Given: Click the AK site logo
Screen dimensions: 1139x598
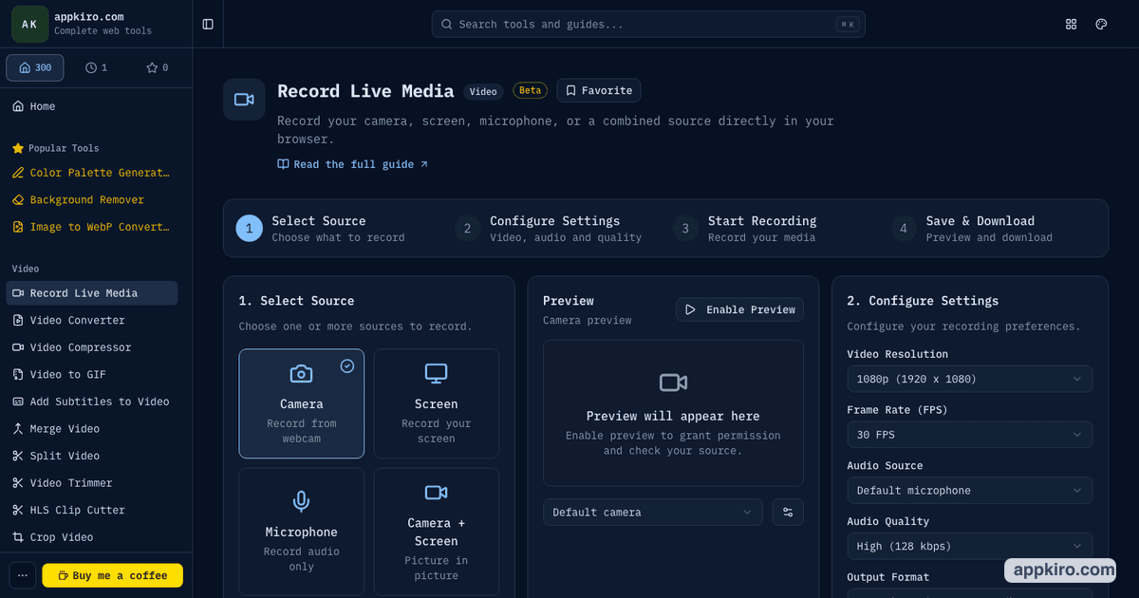Looking at the screenshot, I should tap(29, 24).
